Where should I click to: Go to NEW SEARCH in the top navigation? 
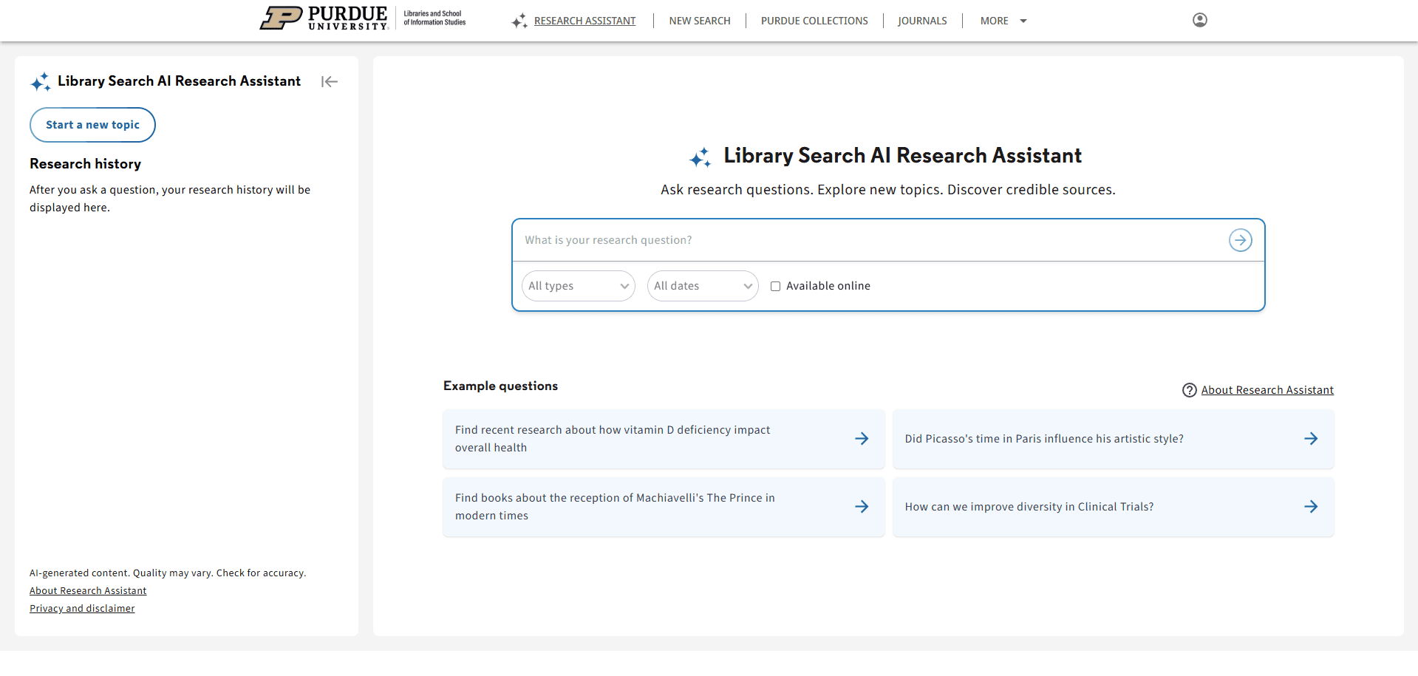699,21
